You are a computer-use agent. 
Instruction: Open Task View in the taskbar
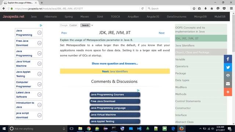click(72, 129)
